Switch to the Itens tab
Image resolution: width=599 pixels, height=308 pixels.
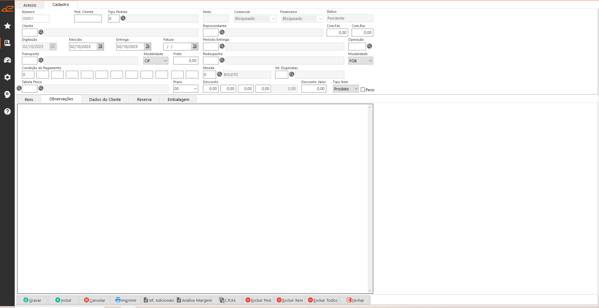pyautogui.click(x=29, y=99)
